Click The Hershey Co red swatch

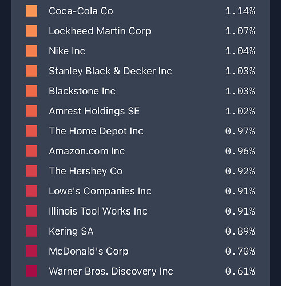point(31,171)
